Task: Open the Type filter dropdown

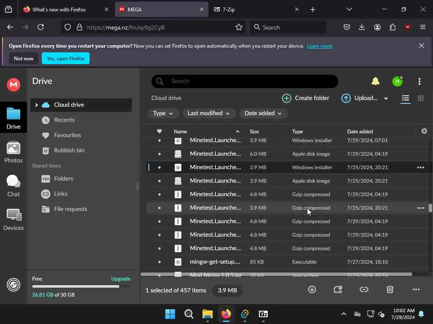Action: (163, 113)
